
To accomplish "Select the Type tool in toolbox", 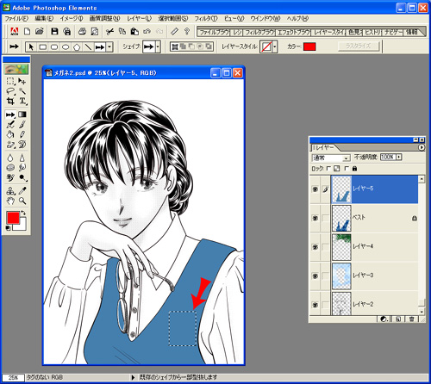I will pos(22,101).
